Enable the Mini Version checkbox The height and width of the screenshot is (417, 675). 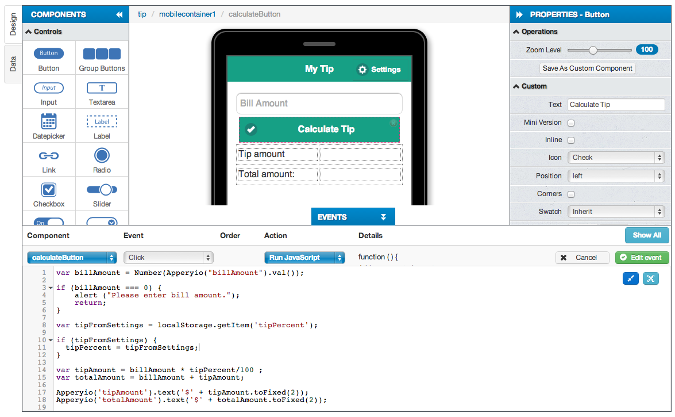(571, 123)
